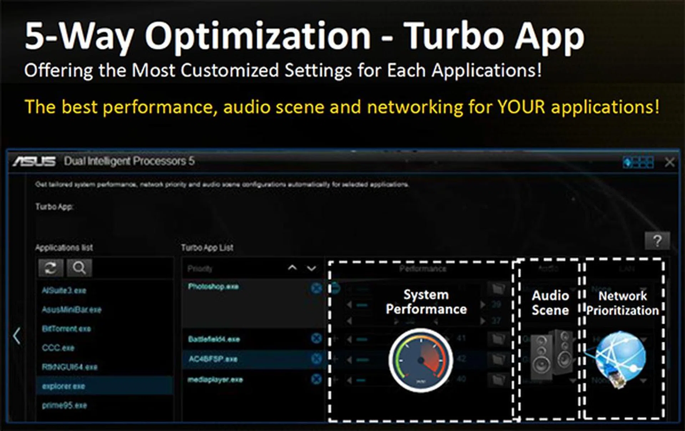Screen dimensions: 685x431
Task: Move priority up with the up chevron
Action: click(x=292, y=268)
